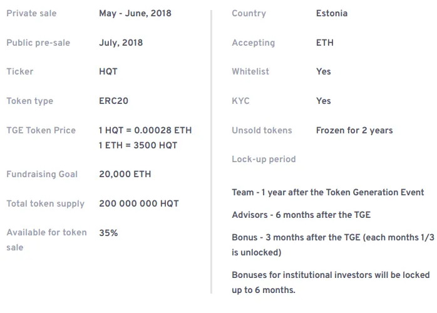This screenshot has height=313, width=437.
Task: Select the ERC20 token type value
Action: point(114,101)
